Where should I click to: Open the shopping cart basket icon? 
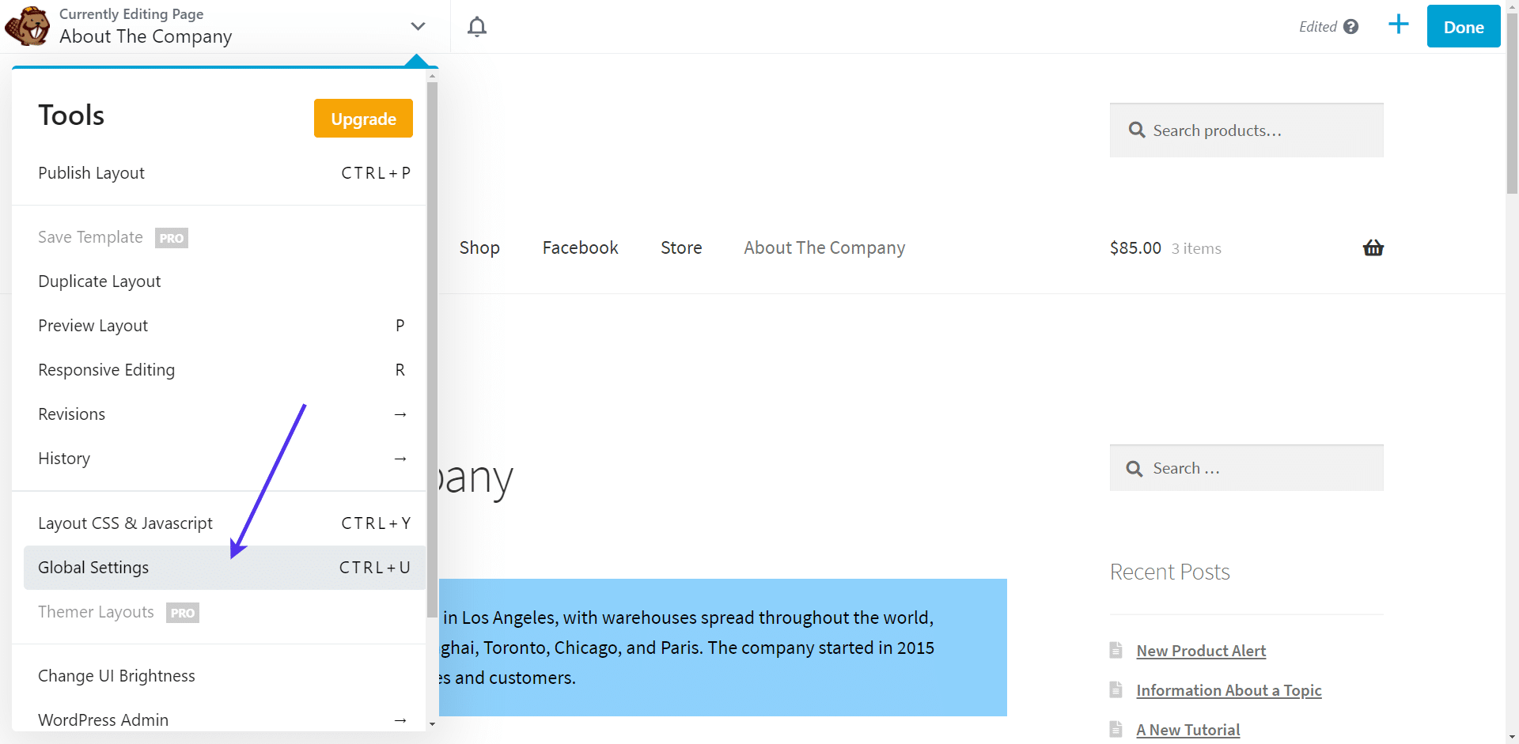(x=1373, y=248)
